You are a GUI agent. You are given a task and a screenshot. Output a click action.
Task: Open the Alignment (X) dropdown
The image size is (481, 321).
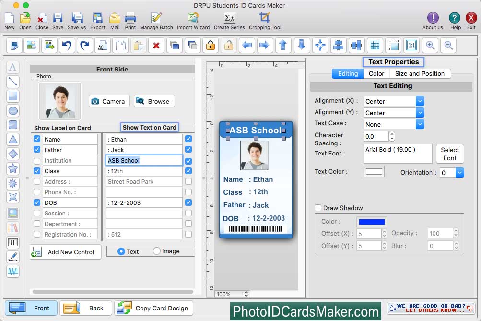pos(420,101)
